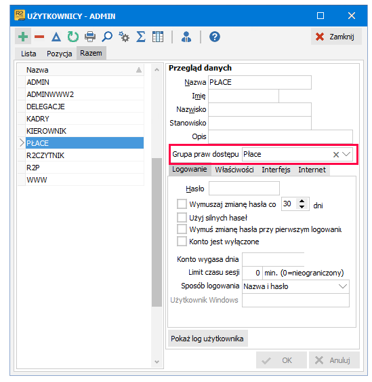Switch to the Pozycja tab
Viewport: 372px width, 382px height.
(60, 54)
